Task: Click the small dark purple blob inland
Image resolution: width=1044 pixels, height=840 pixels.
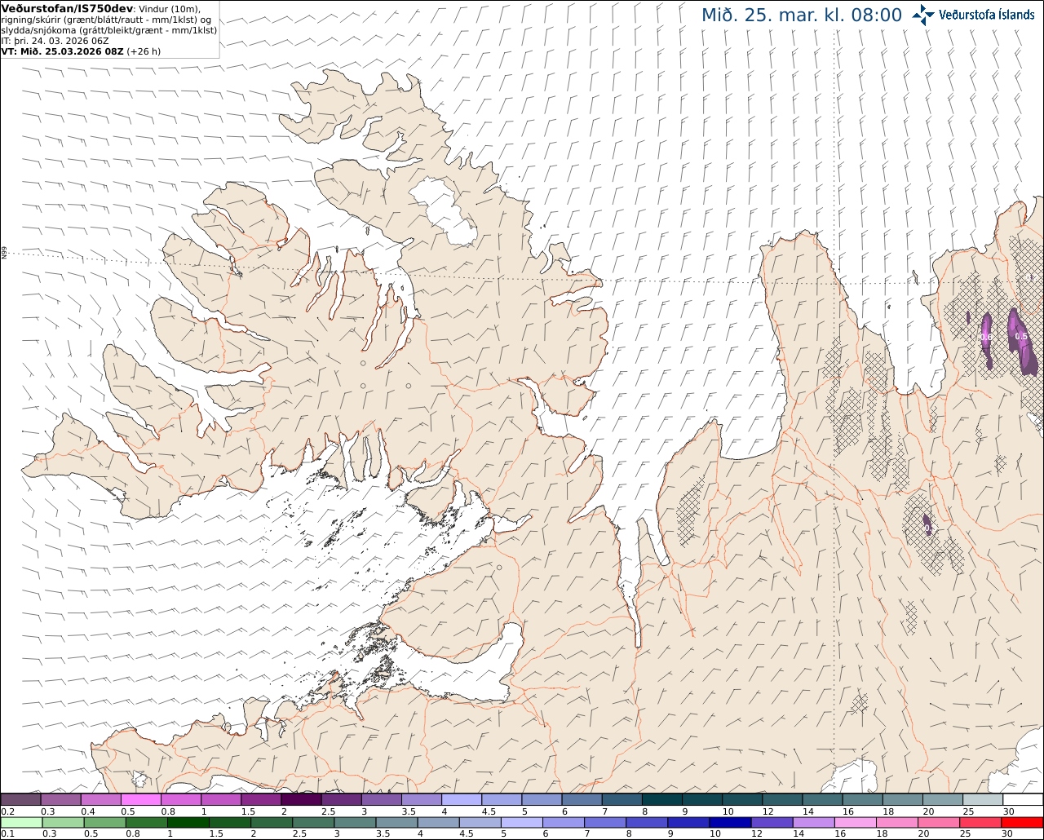Action: [927, 523]
